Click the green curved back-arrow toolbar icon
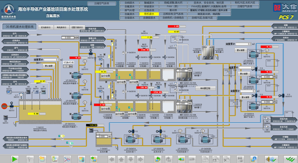Viewport: 298px width, 163px height. (x=158, y=159)
